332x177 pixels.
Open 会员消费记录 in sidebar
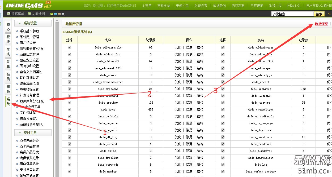coord(29,158)
